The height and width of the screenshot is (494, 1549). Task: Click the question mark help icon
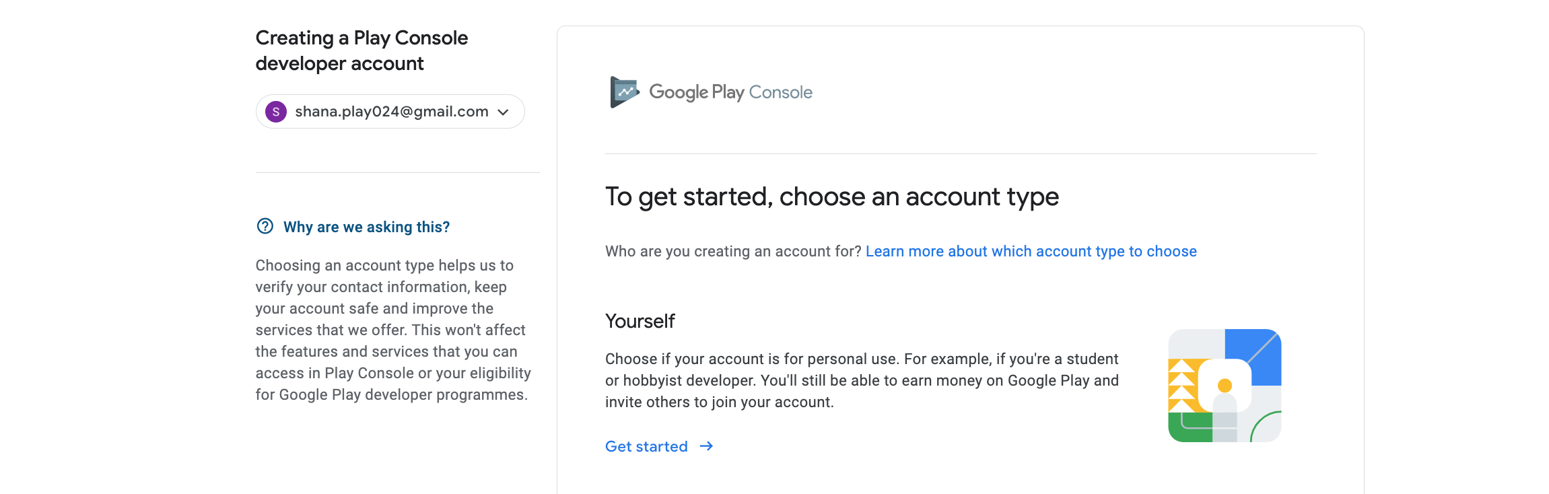point(265,226)
